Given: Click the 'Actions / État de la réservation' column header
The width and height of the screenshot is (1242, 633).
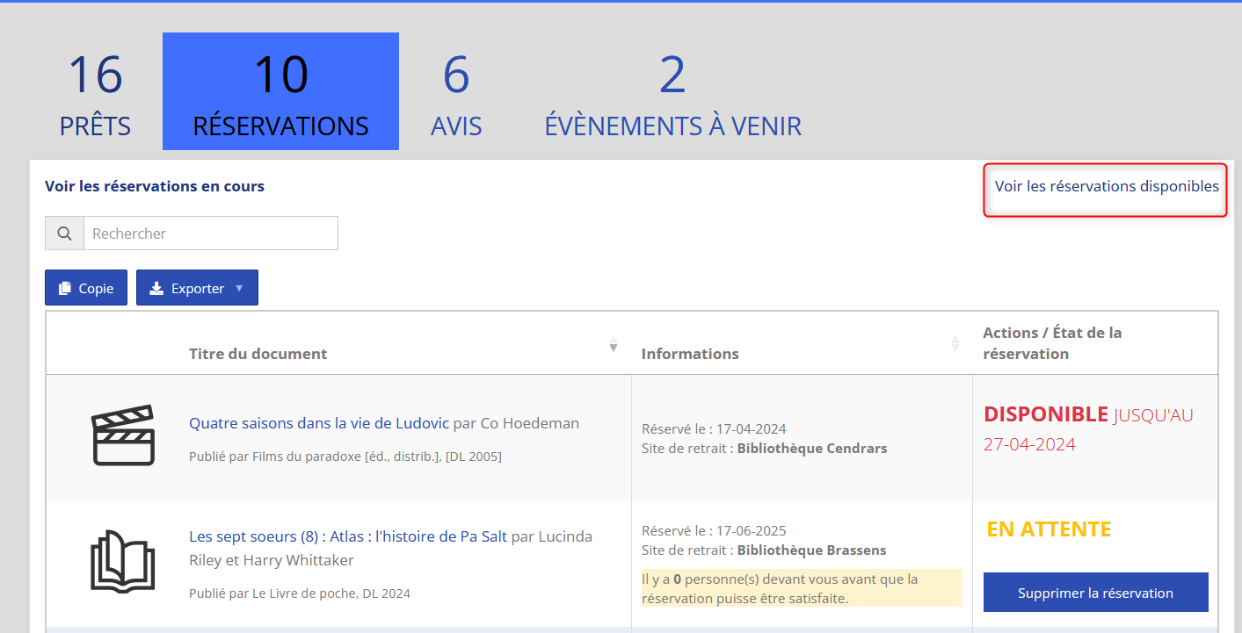Looking at the screenshot, I should 1051,343.
